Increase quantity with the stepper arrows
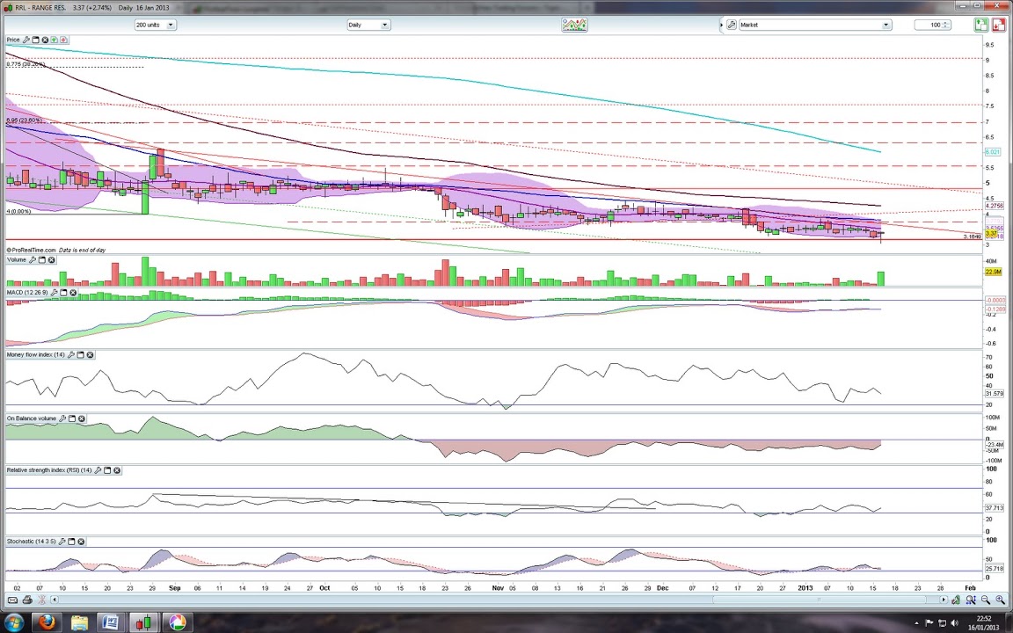The height and width of the screenshot is (633, 1013). click(945, 23)
